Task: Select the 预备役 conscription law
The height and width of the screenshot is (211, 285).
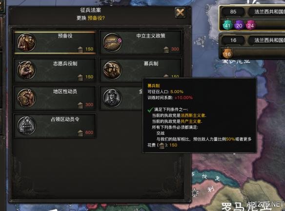Action: point(55,42)
